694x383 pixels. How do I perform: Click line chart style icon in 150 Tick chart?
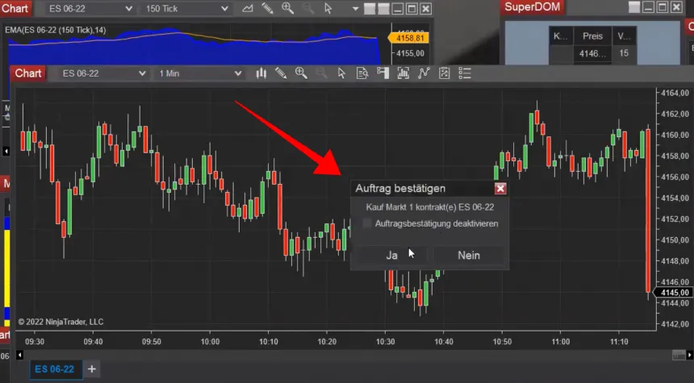click(248, 8)
